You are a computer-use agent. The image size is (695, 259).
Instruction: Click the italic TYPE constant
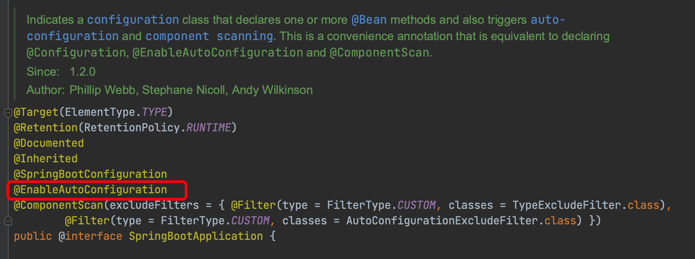click(x=155, y=112)
